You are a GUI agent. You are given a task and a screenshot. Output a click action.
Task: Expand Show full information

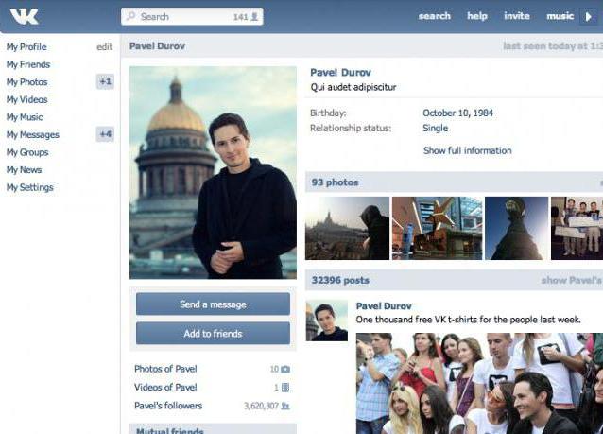tap(467, 150)
